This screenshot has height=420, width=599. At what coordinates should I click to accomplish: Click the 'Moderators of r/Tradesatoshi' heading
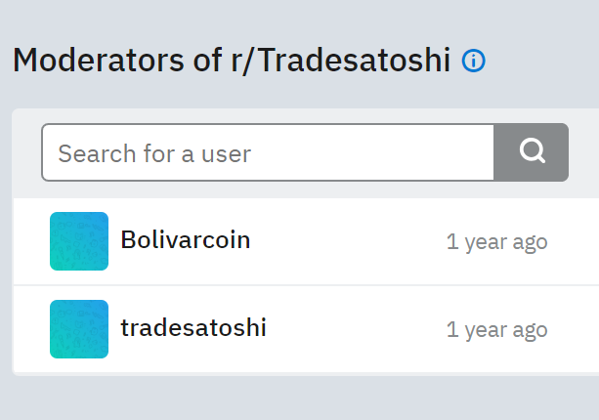coord(232,61)
